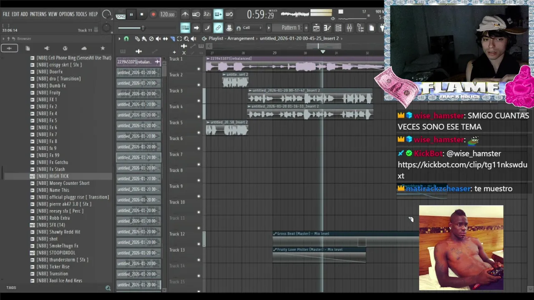Stop playback with the stop button
This screenshot has height=300, width=534.
pyautogui.click(x=142, y=15)
